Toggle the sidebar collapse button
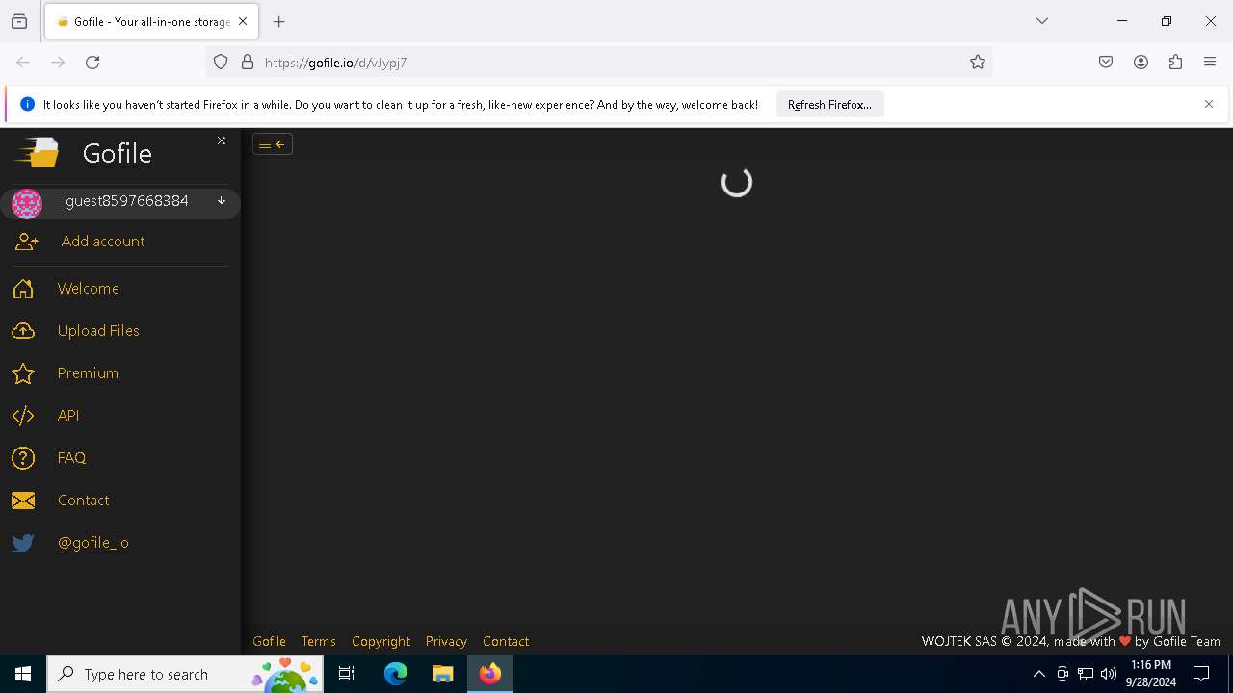 click(x=273, y=144)
